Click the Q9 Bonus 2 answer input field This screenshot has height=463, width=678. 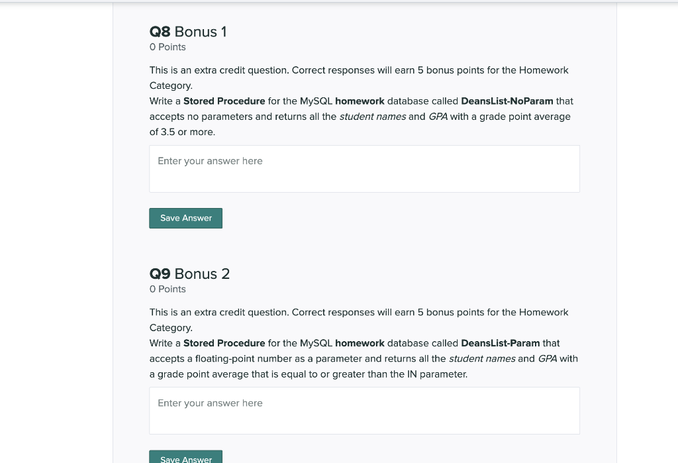point(364,411)
